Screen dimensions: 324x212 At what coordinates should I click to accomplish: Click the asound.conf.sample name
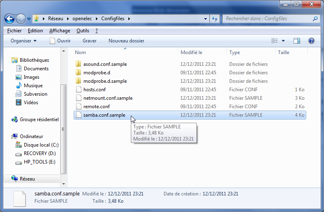coord(105,64)
